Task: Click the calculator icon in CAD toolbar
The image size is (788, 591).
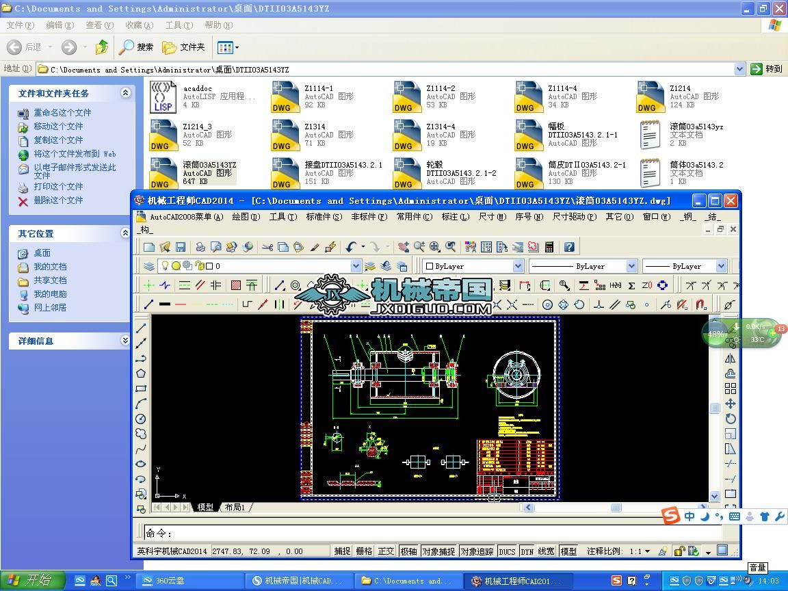Action: click(549, 247)
